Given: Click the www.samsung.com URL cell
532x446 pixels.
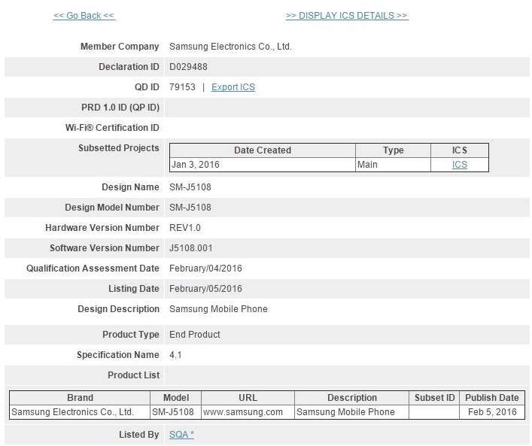Looking at the screenshot, I should (248, 412).
